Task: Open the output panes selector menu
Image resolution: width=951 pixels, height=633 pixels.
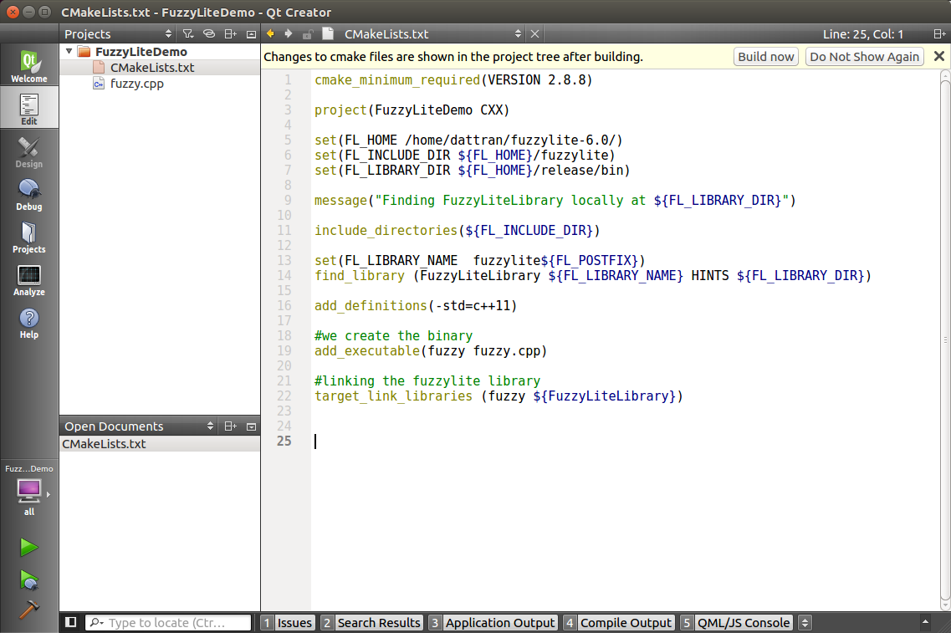Action: (x=805, y=622)
